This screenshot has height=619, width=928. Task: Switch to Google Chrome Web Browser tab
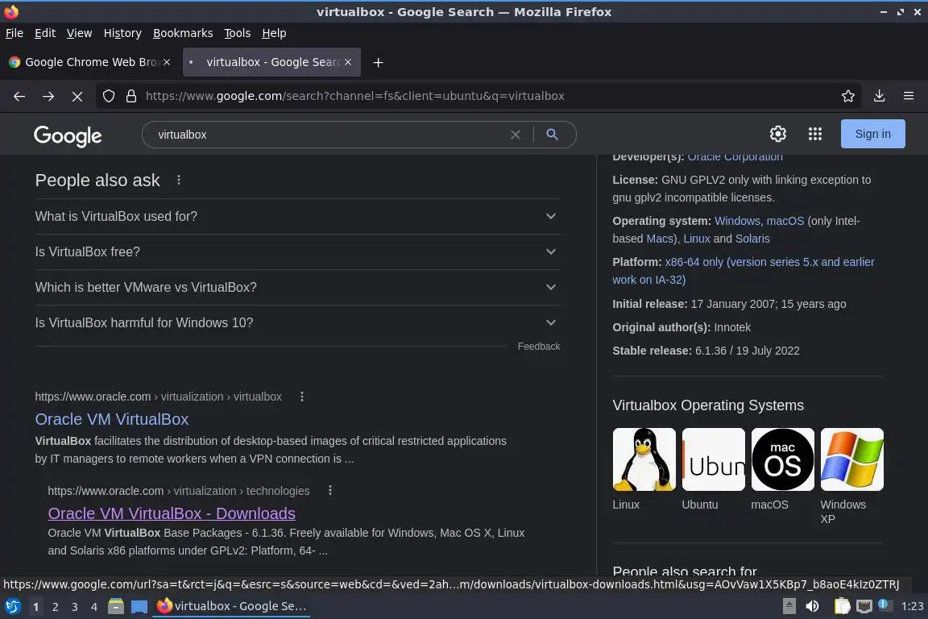click(89, 62)
